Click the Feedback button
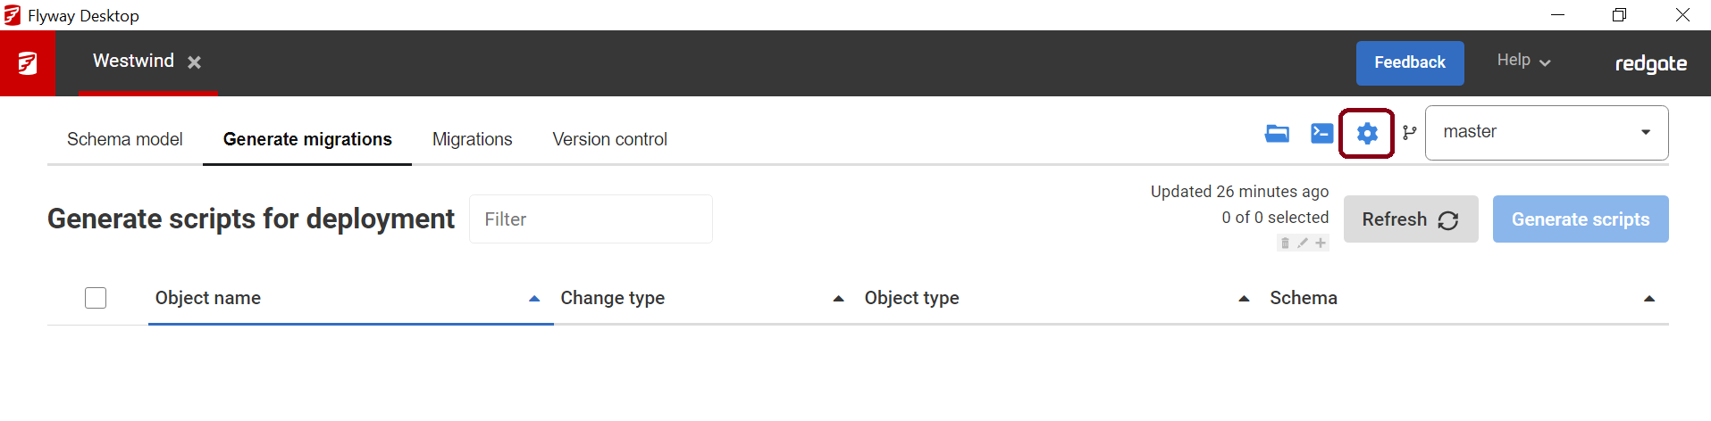This screenshot has height=421, width=1711. [1409, 62]
